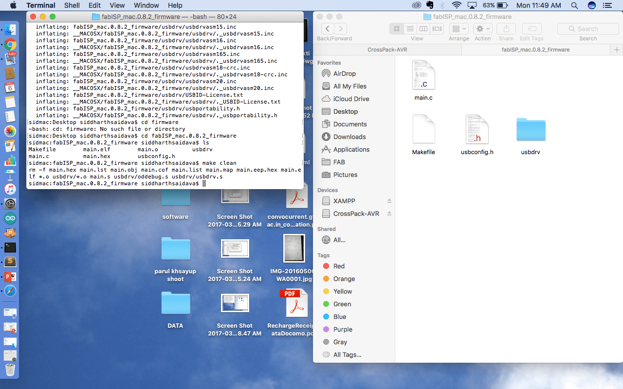Launch Google Chrome from the Dock

(10, 44)
